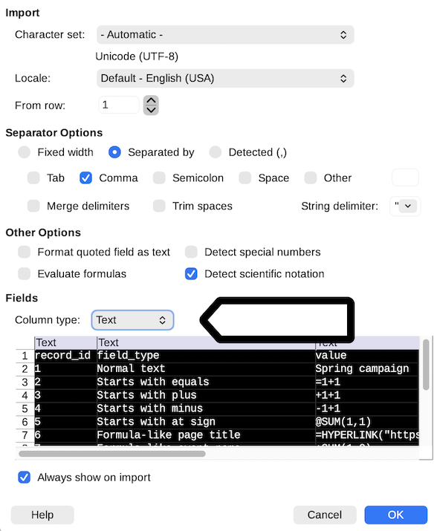Enable the Tab separator checkbox

click(x=33, y=177)
